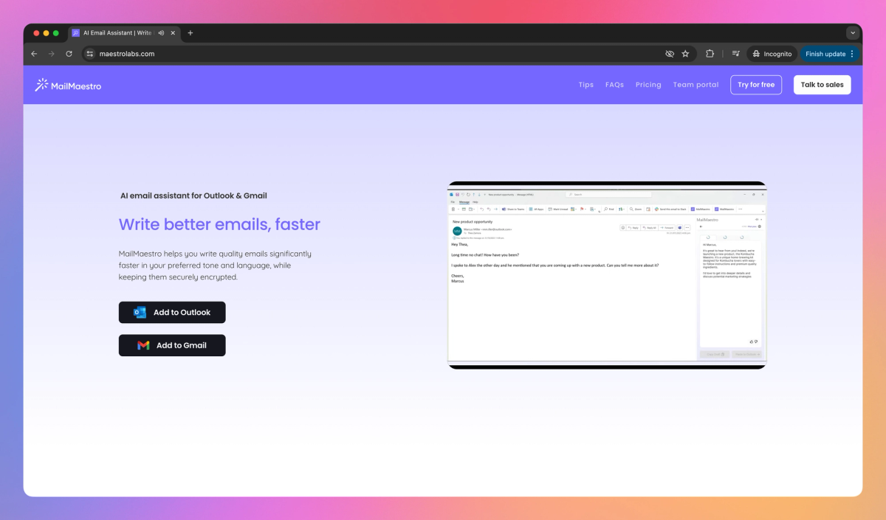Bookmark this page with the star icon

685,54
